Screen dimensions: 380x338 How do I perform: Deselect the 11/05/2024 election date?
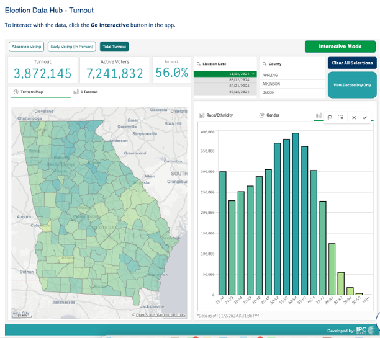pos(225,74)
